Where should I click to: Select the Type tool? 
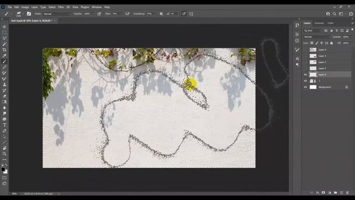(4, 125)
